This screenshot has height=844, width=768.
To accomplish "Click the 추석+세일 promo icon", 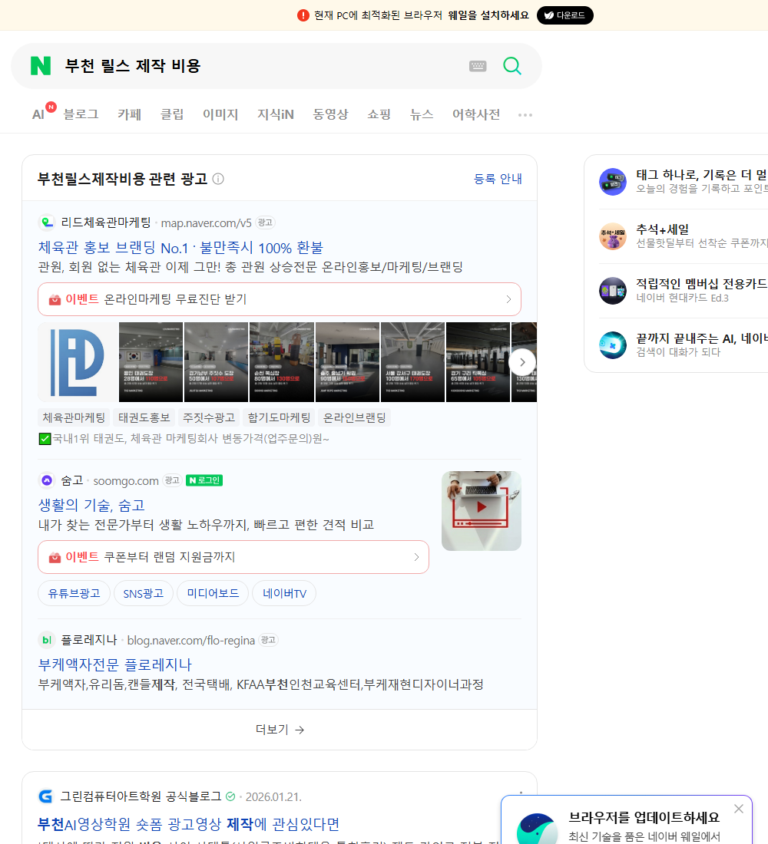I will click(x=613, y=236).
